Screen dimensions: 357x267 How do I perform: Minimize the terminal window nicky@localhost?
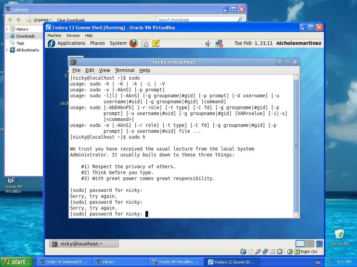coord(280,62)
